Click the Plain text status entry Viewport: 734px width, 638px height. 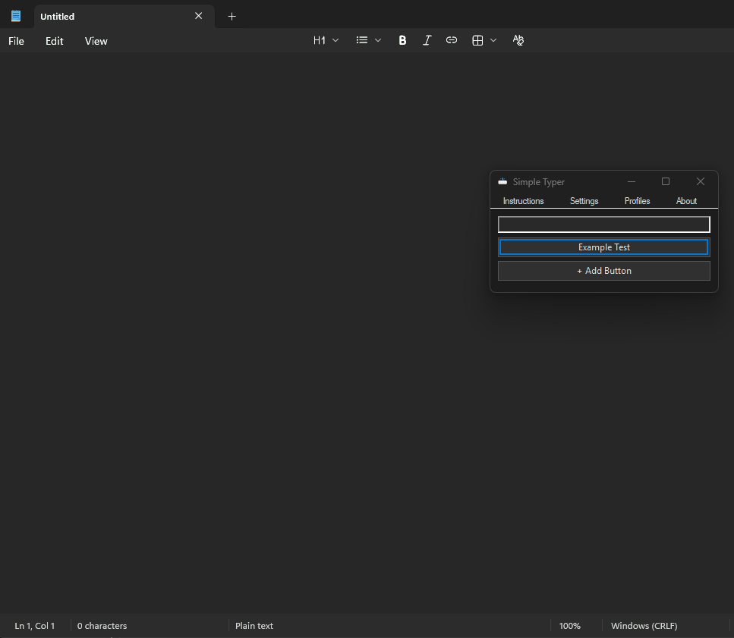coord(254,626)
